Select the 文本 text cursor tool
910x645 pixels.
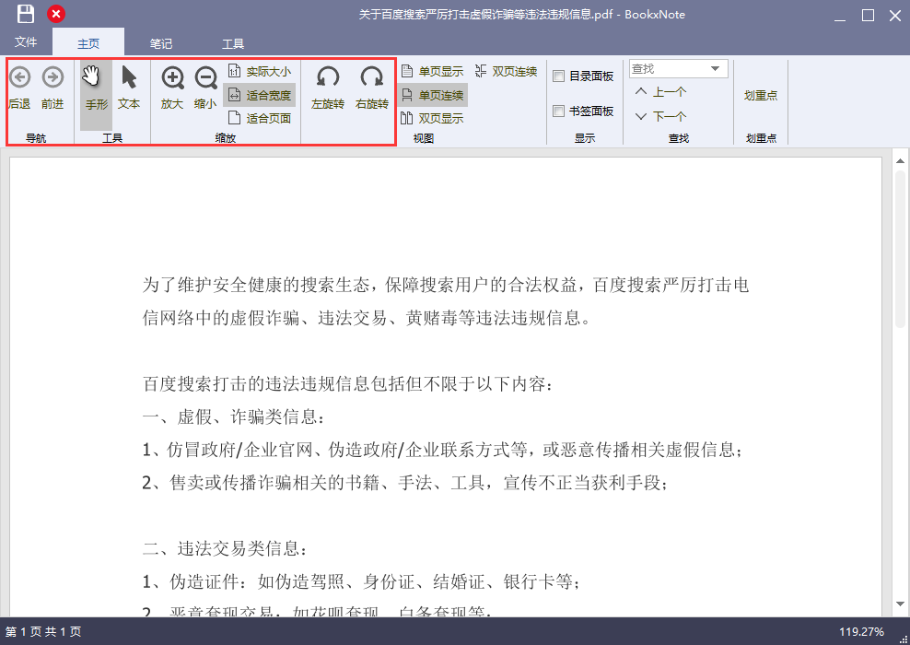(x=129, y=88)
